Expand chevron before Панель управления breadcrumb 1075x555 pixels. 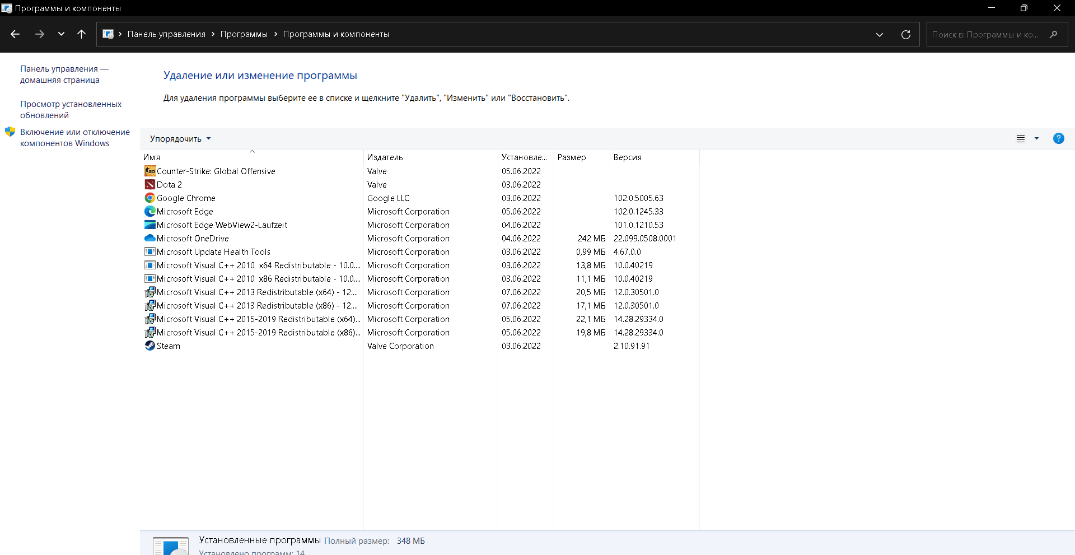pyautogui.click(x=120, y=34)
